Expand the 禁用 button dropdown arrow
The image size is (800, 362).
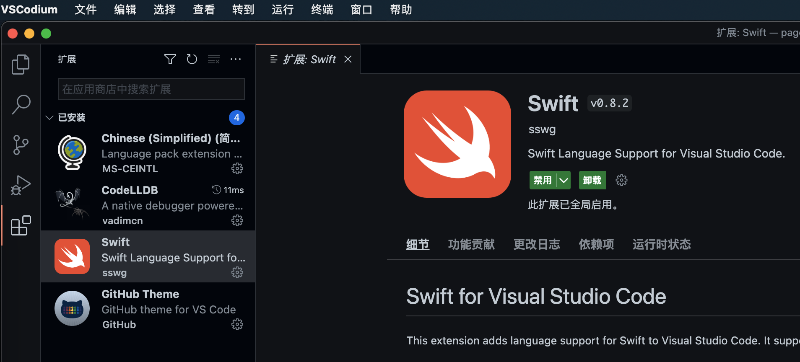coord(564,180)
